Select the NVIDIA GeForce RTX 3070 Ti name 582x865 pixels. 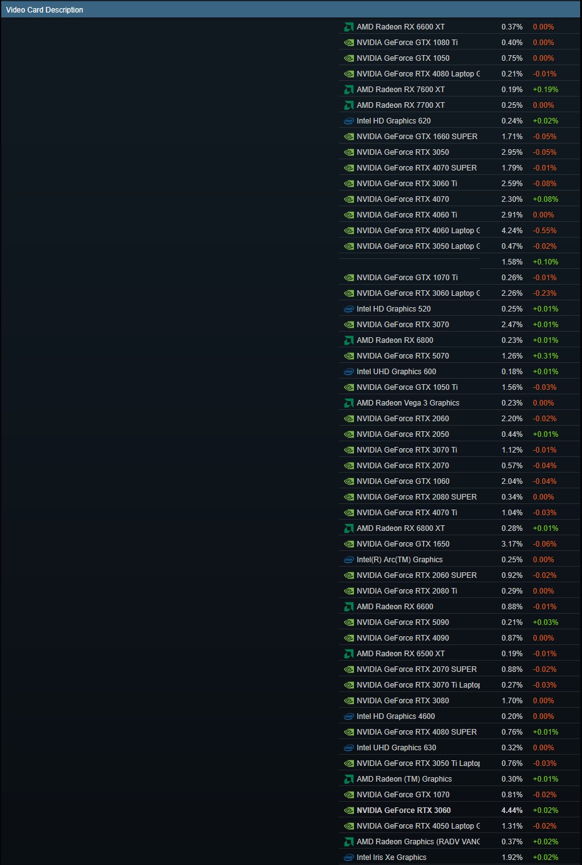pos(407,450)
